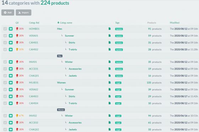Toggle visibility eye for Men category
Viewport: 199px width, 132px height.
11,29
